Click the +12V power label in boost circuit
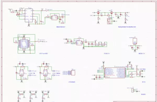157x102 pixels. pyautogui.click(x=96, y=41)
